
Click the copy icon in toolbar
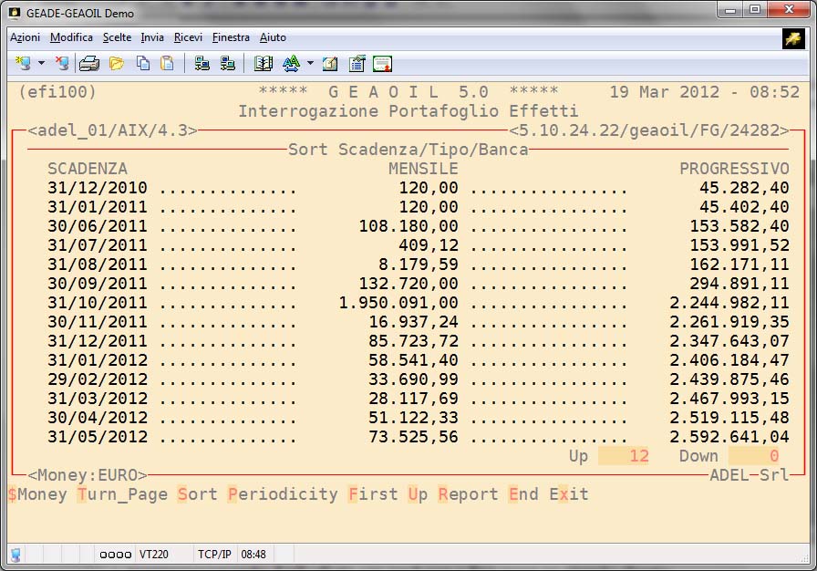pos(143,63)
